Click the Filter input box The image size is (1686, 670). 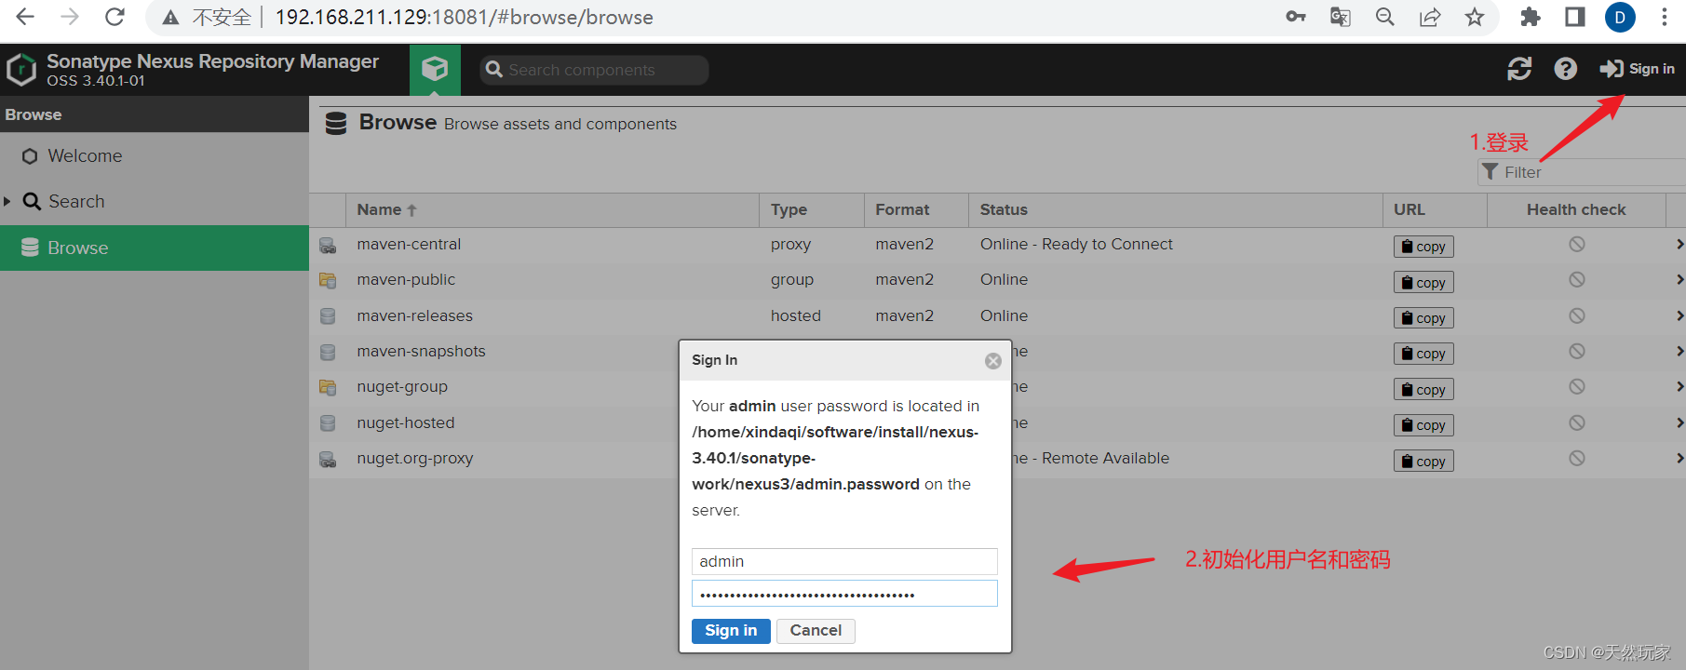click(1582, 172)
